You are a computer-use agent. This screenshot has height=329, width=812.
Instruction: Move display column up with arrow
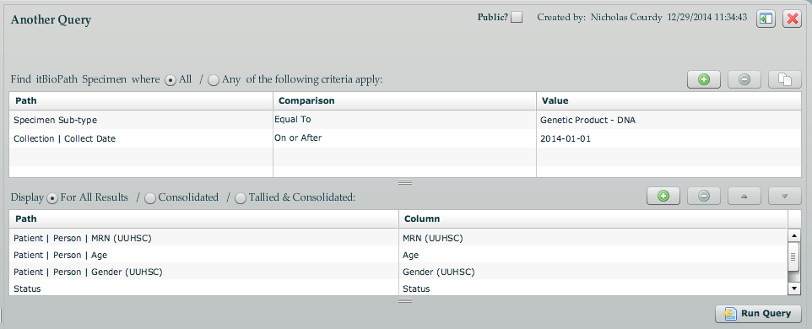tap(744, 196)
